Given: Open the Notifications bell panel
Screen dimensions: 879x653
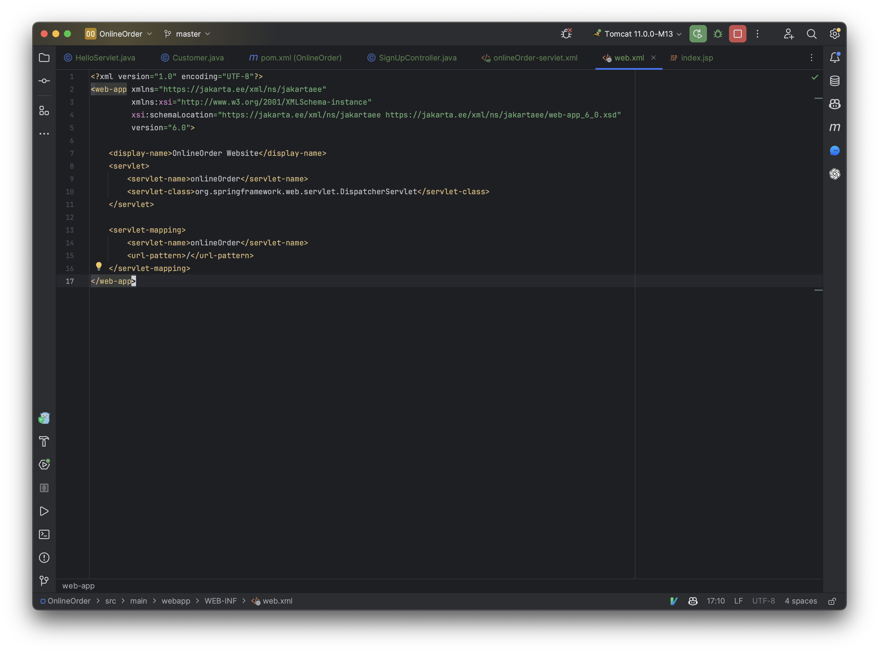Looking at the screenshot, I should [835, 57].
